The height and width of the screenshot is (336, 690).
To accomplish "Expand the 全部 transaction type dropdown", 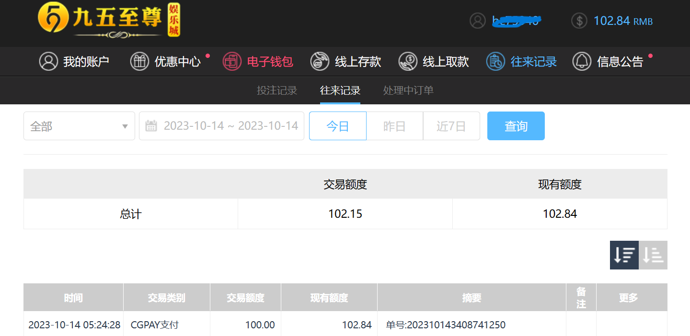I will 79,126.
